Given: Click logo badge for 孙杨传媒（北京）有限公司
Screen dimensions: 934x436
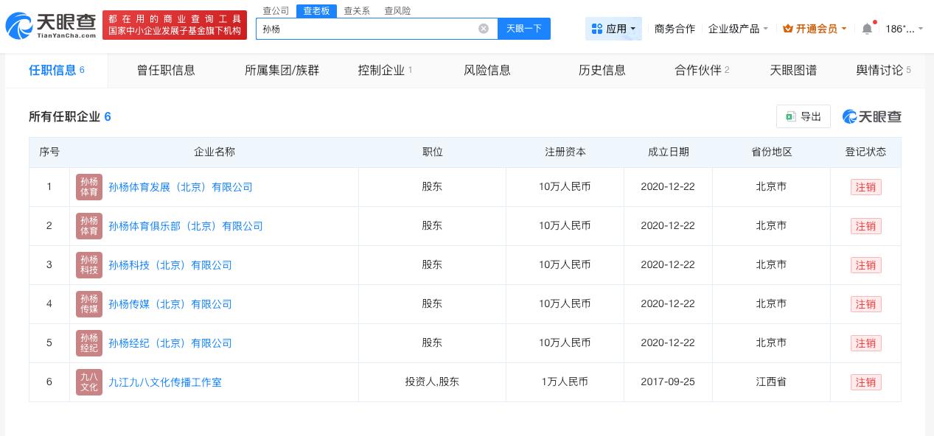Looking at the screenshot, I should (x=89, y=304).
